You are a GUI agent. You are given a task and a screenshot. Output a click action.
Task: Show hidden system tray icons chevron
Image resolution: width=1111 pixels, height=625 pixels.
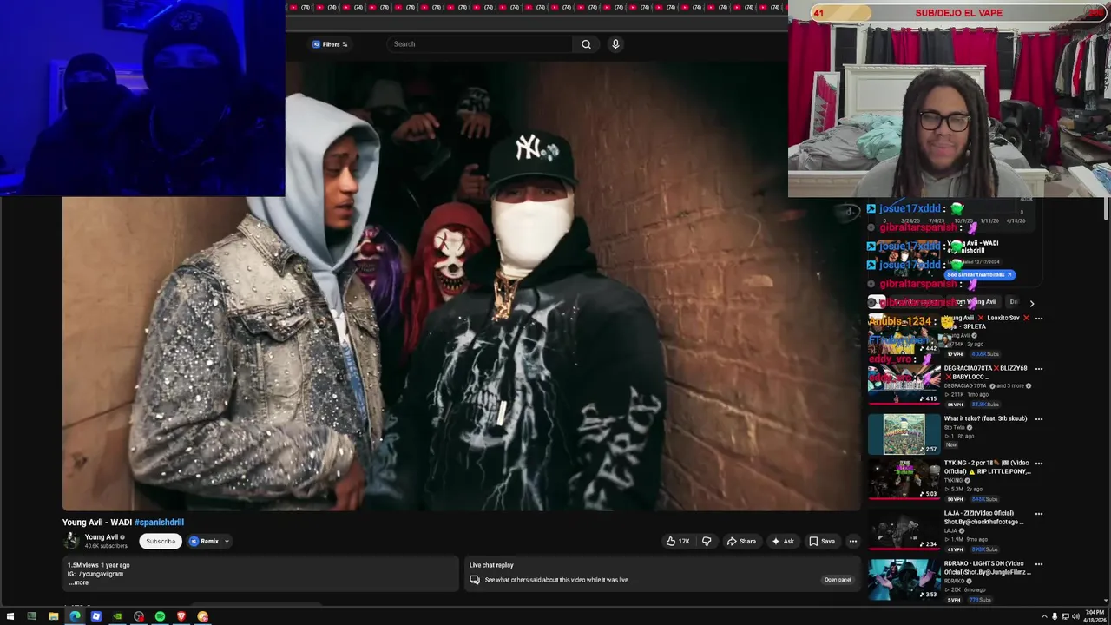click(x=1044, y=616)
